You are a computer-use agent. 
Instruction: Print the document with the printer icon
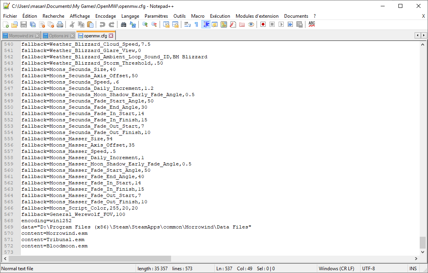pos(60,24)
